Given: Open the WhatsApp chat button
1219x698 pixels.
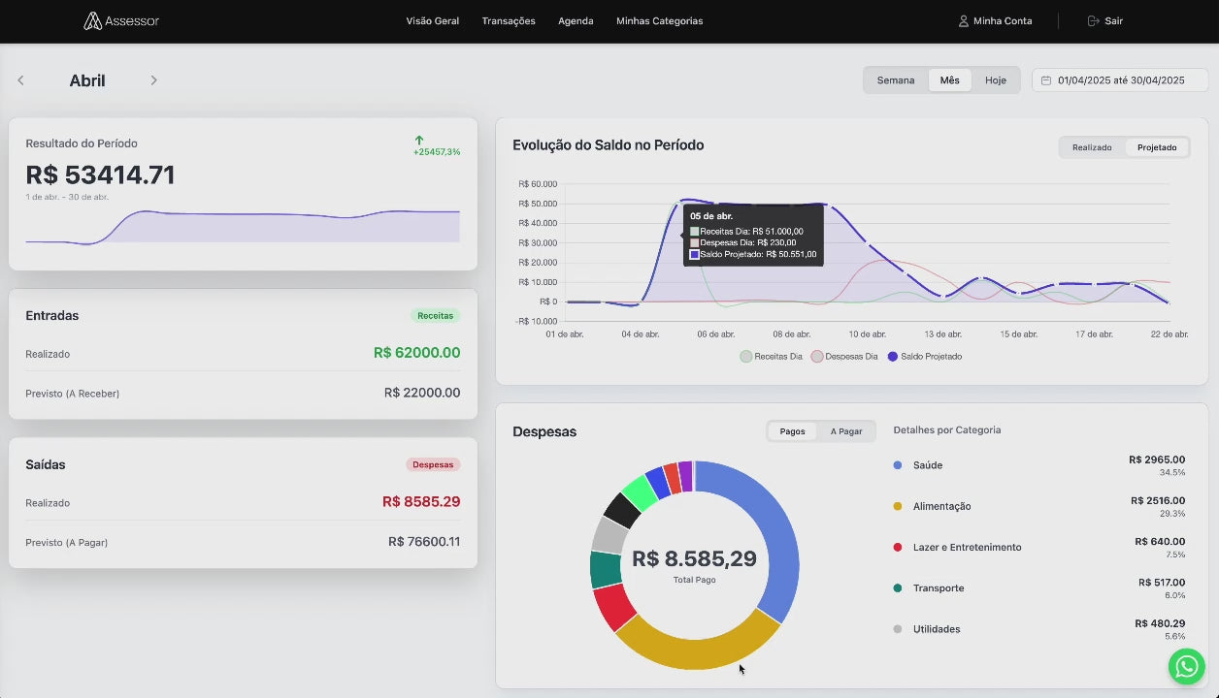Looking at the screenshot, I should [x=1186, y=667].
